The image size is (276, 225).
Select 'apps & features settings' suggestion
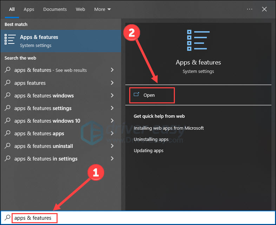point(61,108)
